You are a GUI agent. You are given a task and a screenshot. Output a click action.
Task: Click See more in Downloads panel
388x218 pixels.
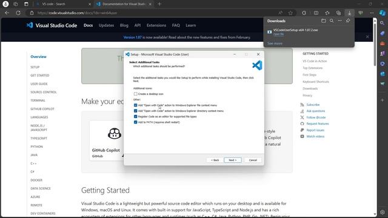coord(275,44)
